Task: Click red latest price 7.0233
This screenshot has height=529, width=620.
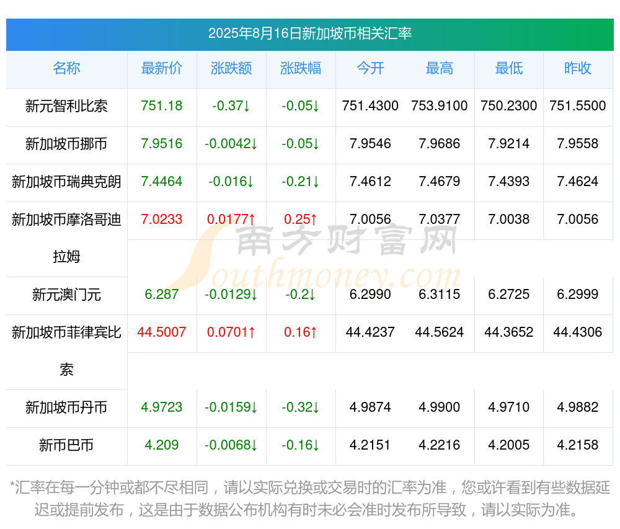Action: point(162,219)
